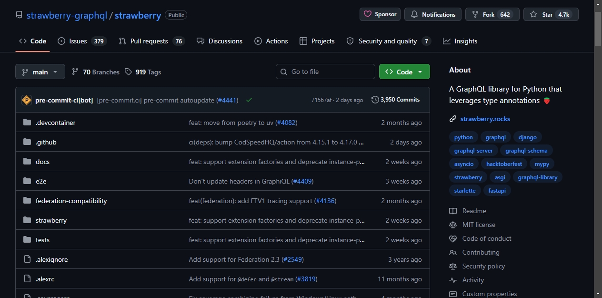Open the .github folder

click(x=46, y=142)
